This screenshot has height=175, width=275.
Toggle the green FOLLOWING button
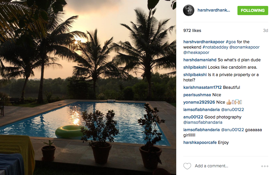click(x=253, y=10)
